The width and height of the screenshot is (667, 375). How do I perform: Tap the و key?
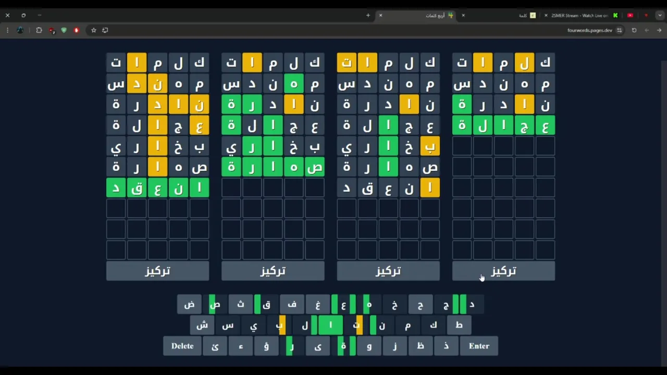coord(369,346)
